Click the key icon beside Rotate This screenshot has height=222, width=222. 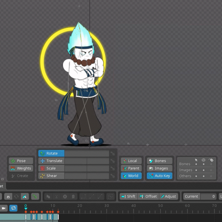click(112, 153)
